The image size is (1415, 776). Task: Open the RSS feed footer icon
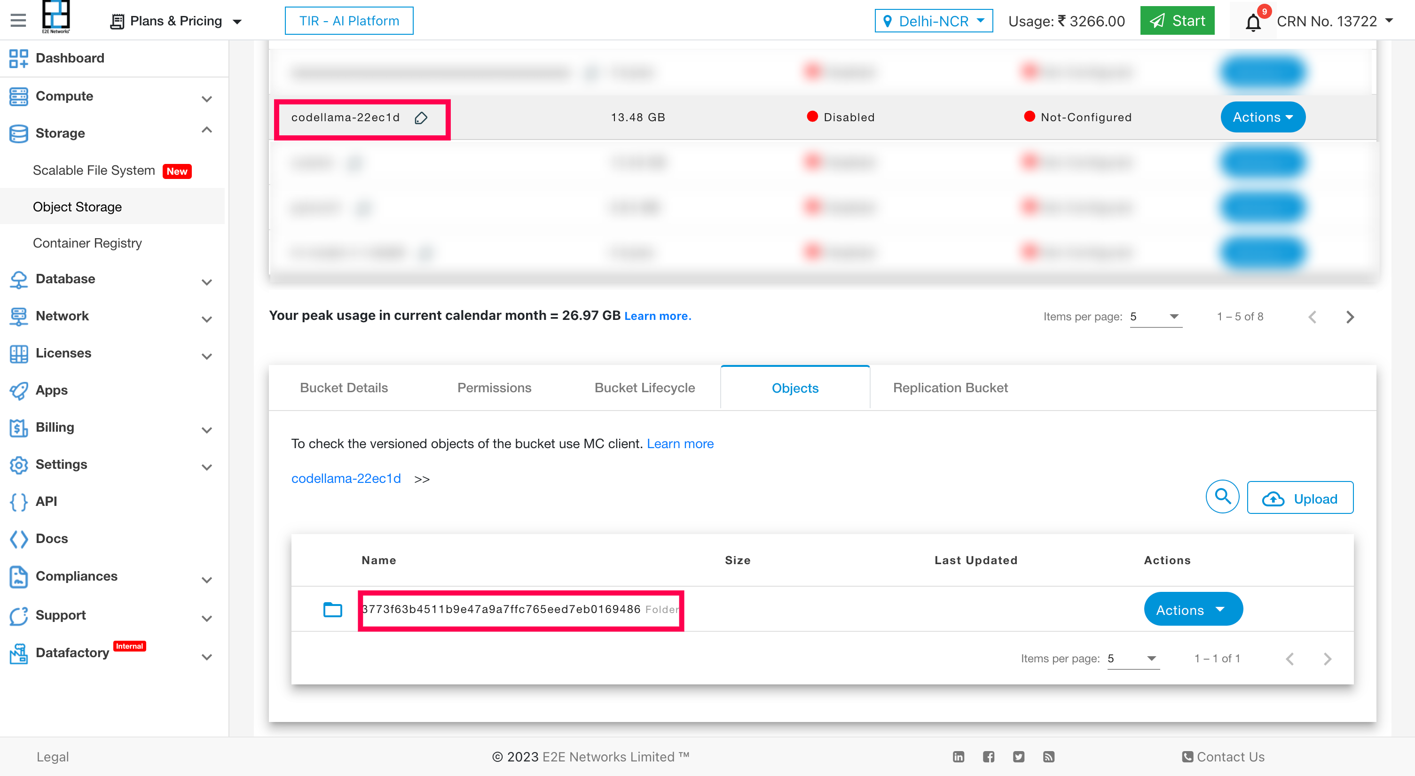click(1049, 757)
